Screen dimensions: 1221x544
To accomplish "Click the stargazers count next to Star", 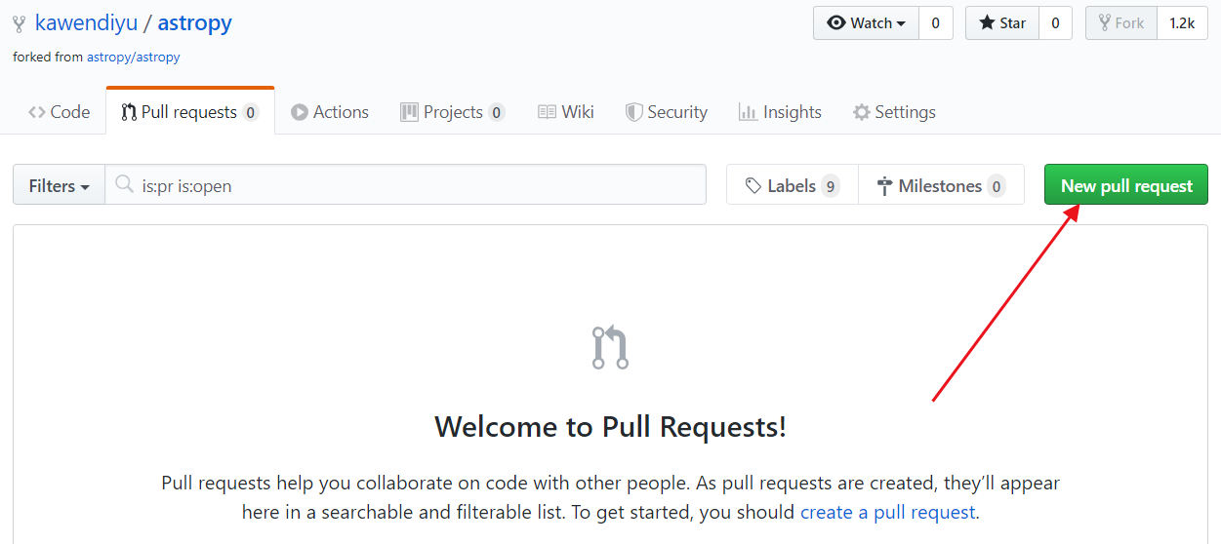I will click(x=1055, y=22).
